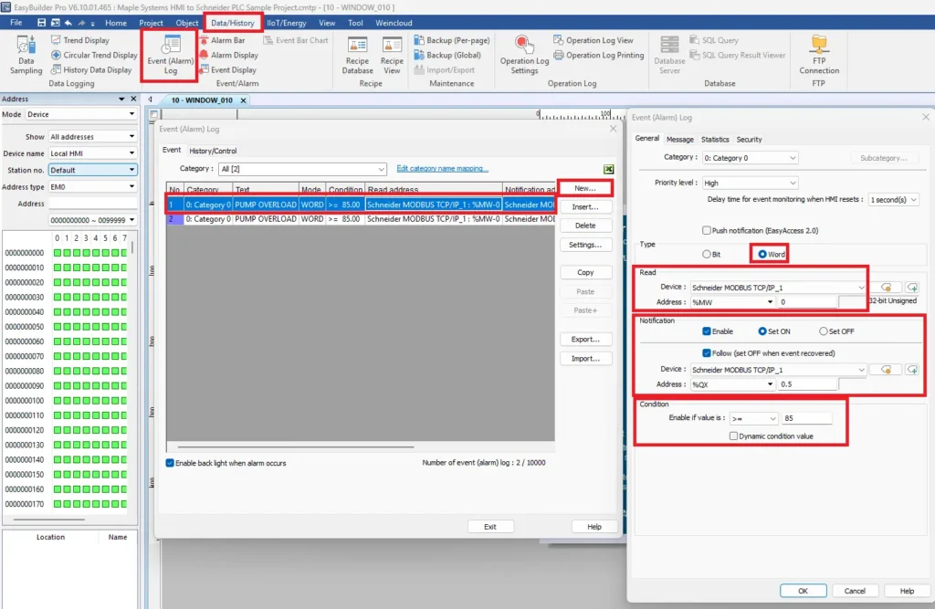Select the Word type radio button

pos(762,254)
